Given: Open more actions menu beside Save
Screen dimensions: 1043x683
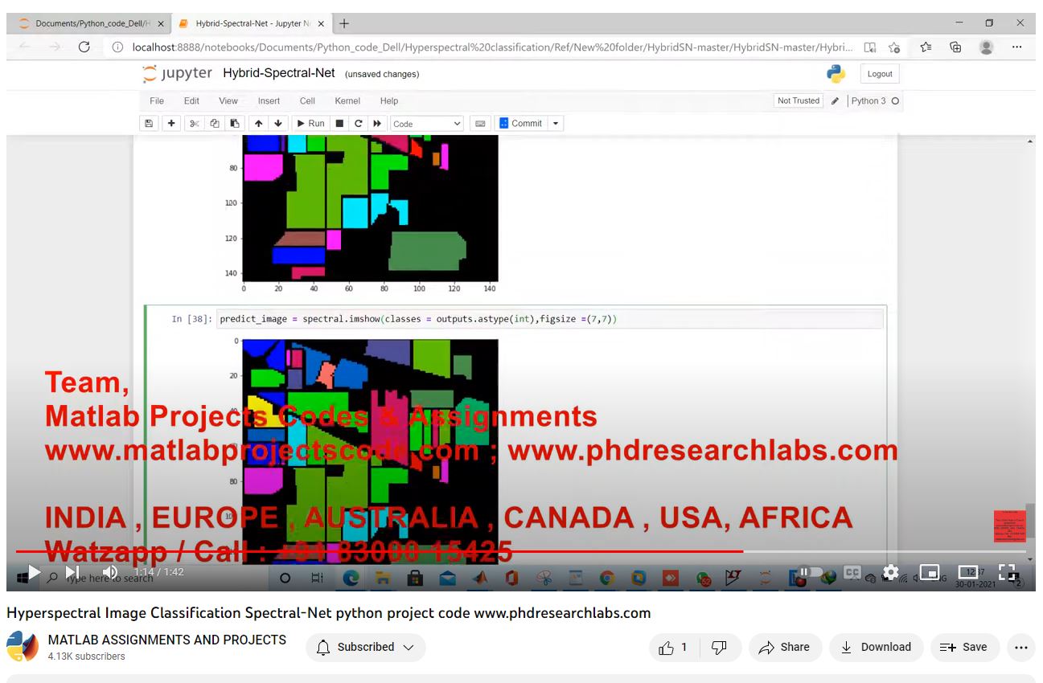Looking at the screenshot, I should (x=1021, y=648).
